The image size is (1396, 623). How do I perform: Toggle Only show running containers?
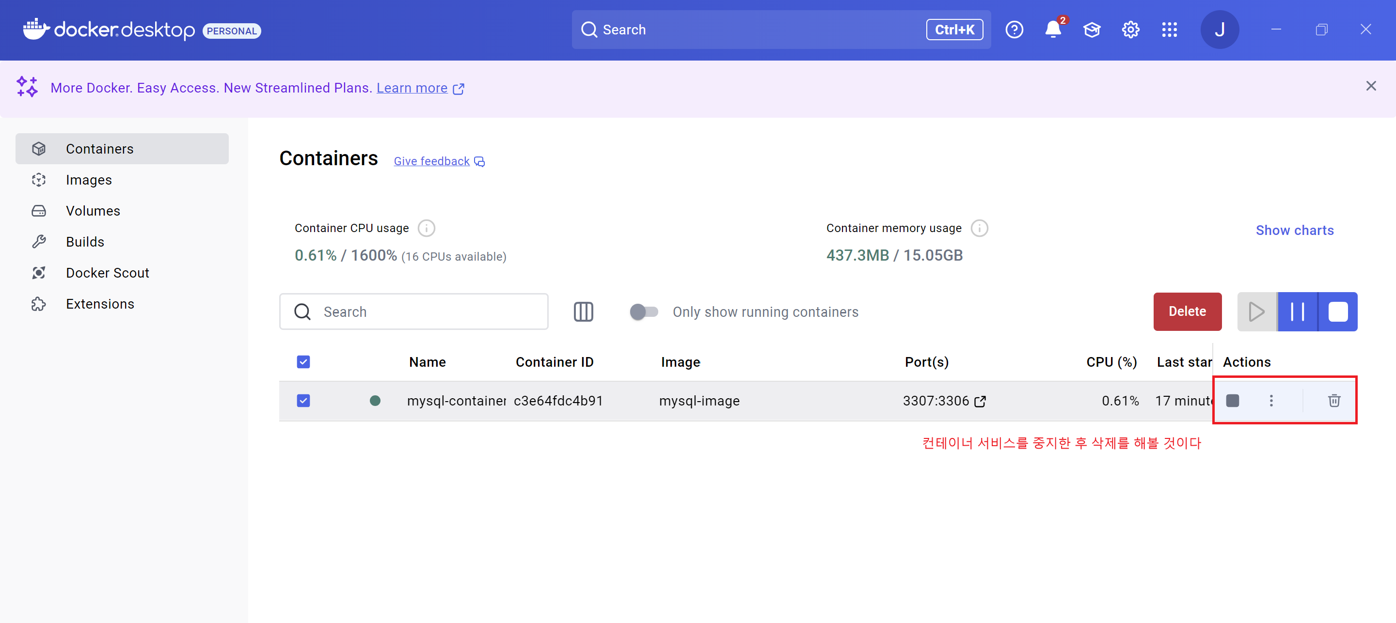(643, 311)
